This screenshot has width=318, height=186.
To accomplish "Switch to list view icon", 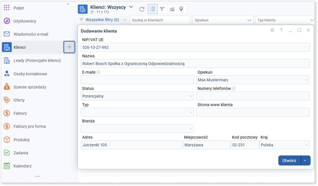I will (152, 9).
